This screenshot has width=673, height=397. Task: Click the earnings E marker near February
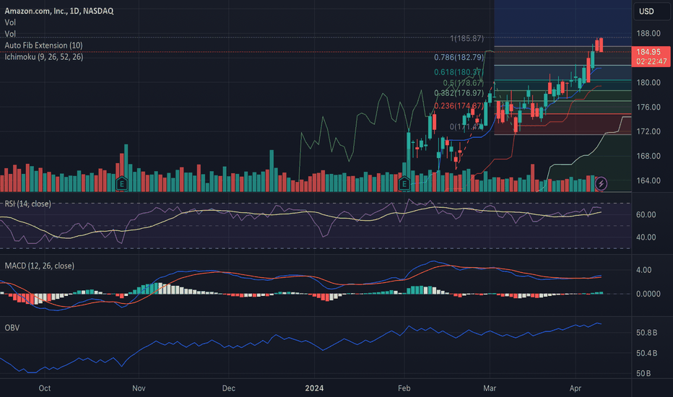[404, 183]
